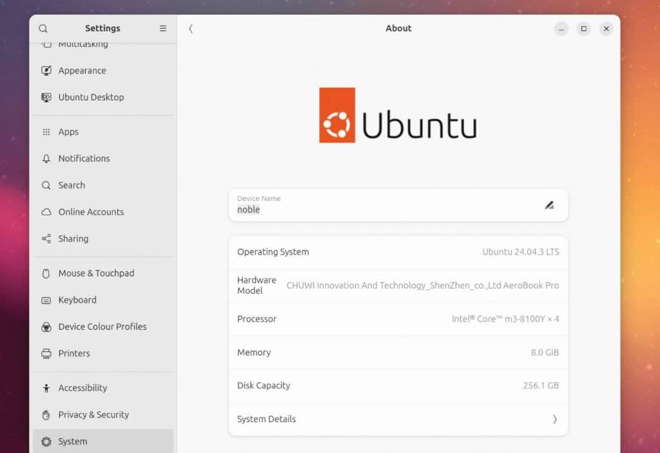
Task: Click the Disk Capacity label
Action: tap(264, 385)
